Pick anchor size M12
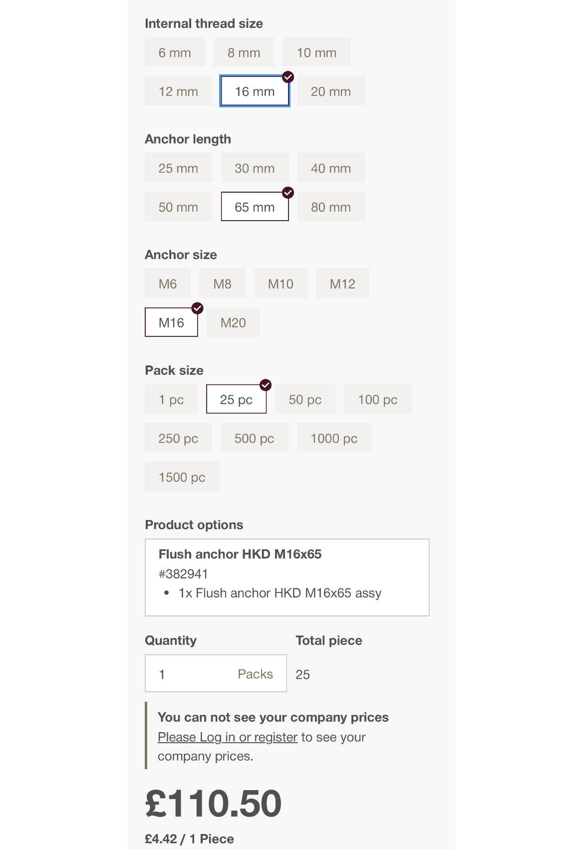 342,284
